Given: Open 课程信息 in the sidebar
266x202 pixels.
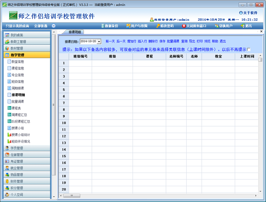Looking at the screenshot, I should pyautogui.click(x=16, y=68).
